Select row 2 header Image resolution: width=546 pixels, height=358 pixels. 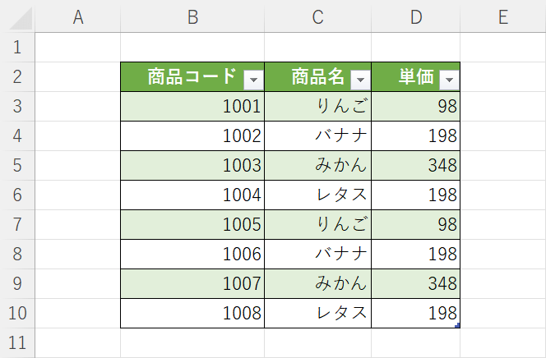pyautogui.click(x=17, y=77)
